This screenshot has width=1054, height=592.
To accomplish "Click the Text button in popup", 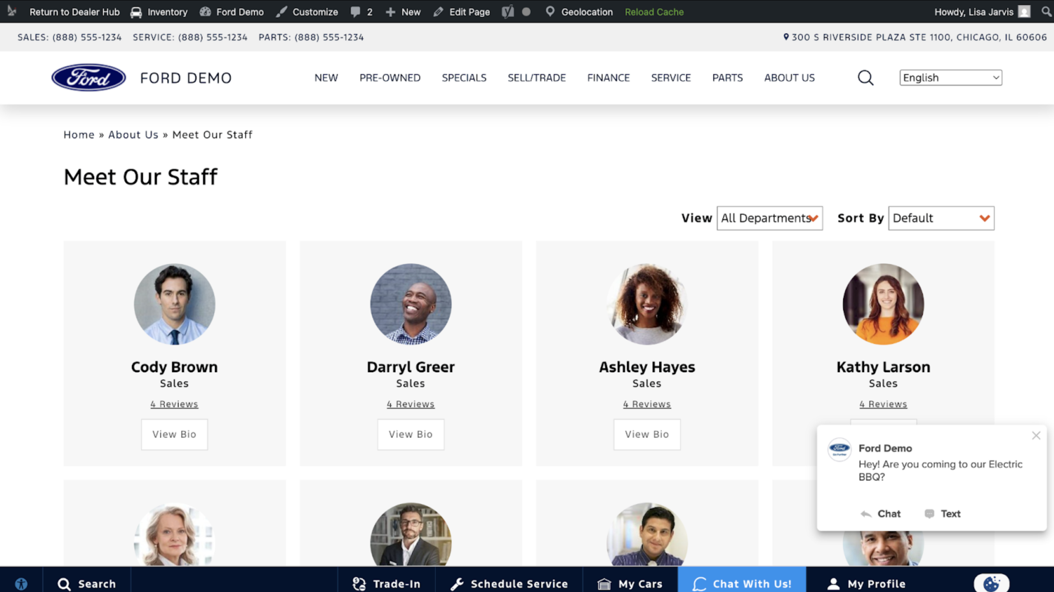I will click(x=942, y=513).
